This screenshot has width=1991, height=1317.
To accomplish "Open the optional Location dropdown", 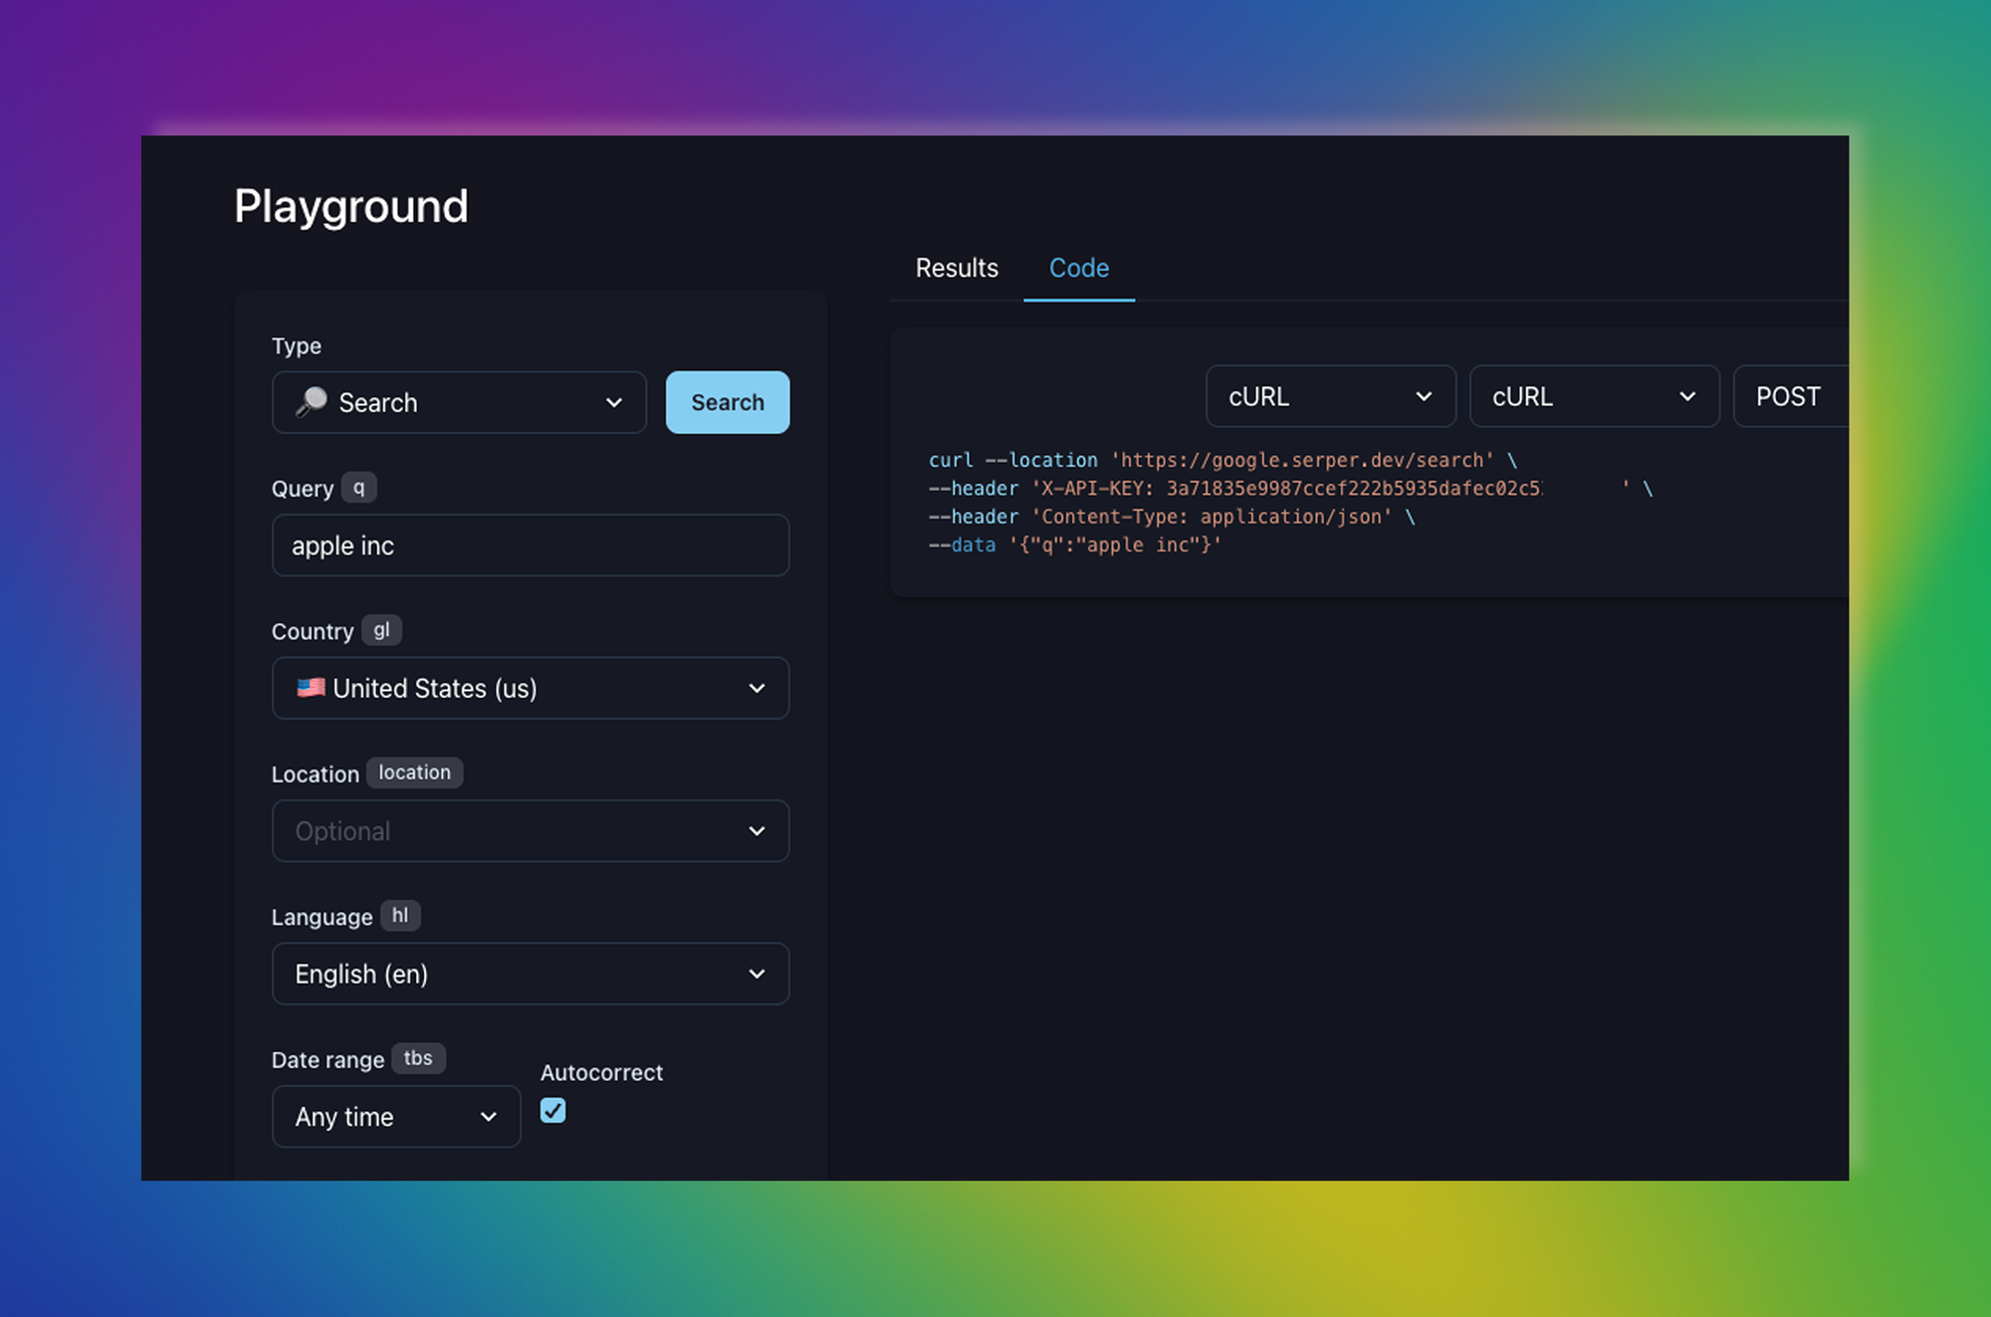I will pyautogui.click(x=530, y=831).
